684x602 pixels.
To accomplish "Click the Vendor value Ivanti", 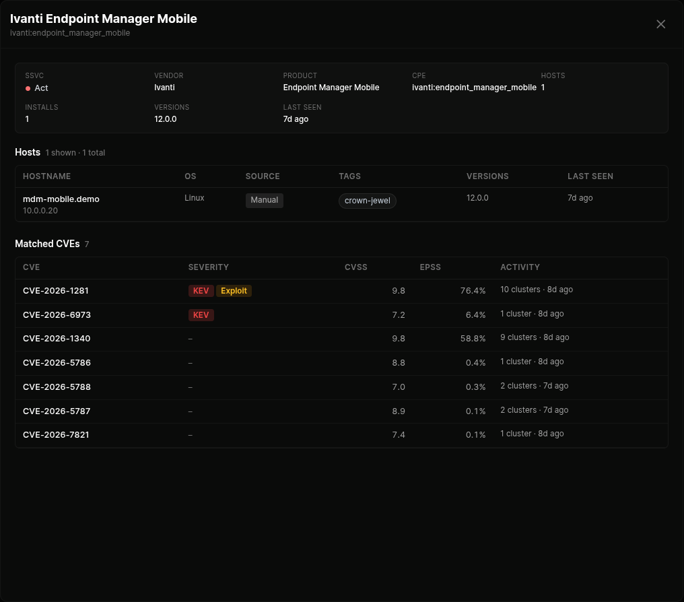I will pos(164,88).
